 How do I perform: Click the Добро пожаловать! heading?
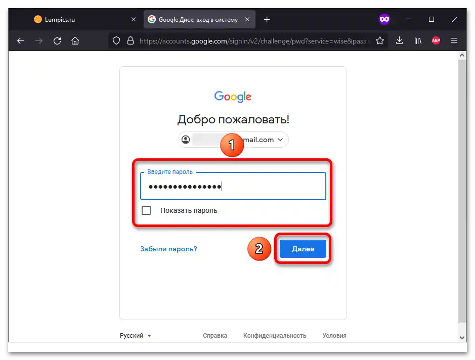pyautogui.click(x=233, y=119)
